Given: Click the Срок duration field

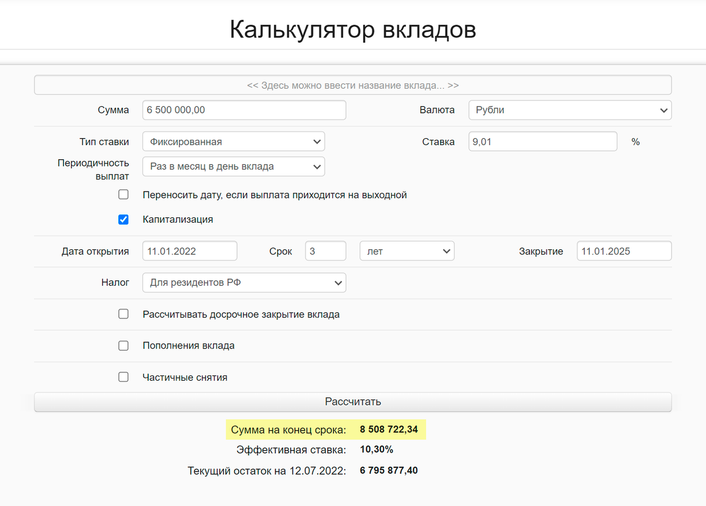Looking at the screenshot, I should tap(325, 250).
